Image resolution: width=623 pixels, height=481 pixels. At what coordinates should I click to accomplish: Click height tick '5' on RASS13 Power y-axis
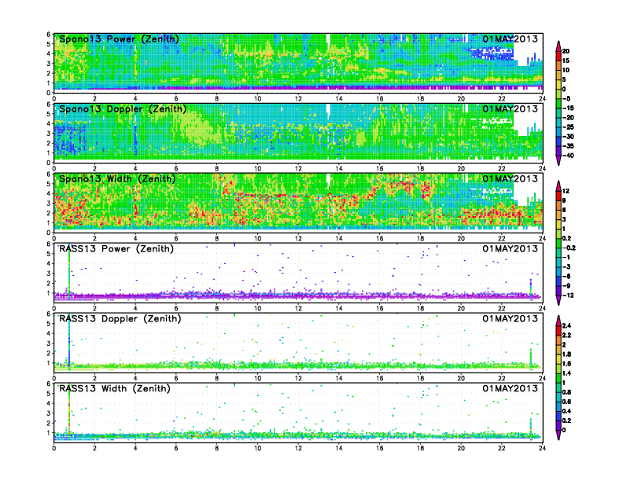click(x=49, y=254)
